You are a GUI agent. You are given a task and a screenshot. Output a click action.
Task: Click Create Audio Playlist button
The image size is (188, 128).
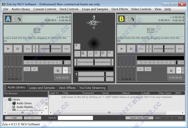[169, 118]
